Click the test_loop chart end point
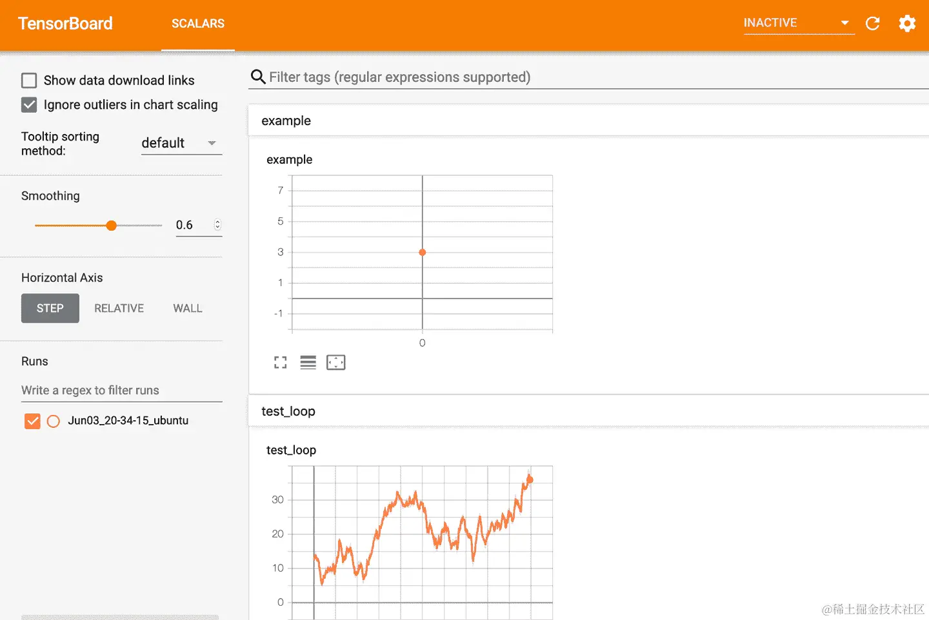 tap(530, 480)
